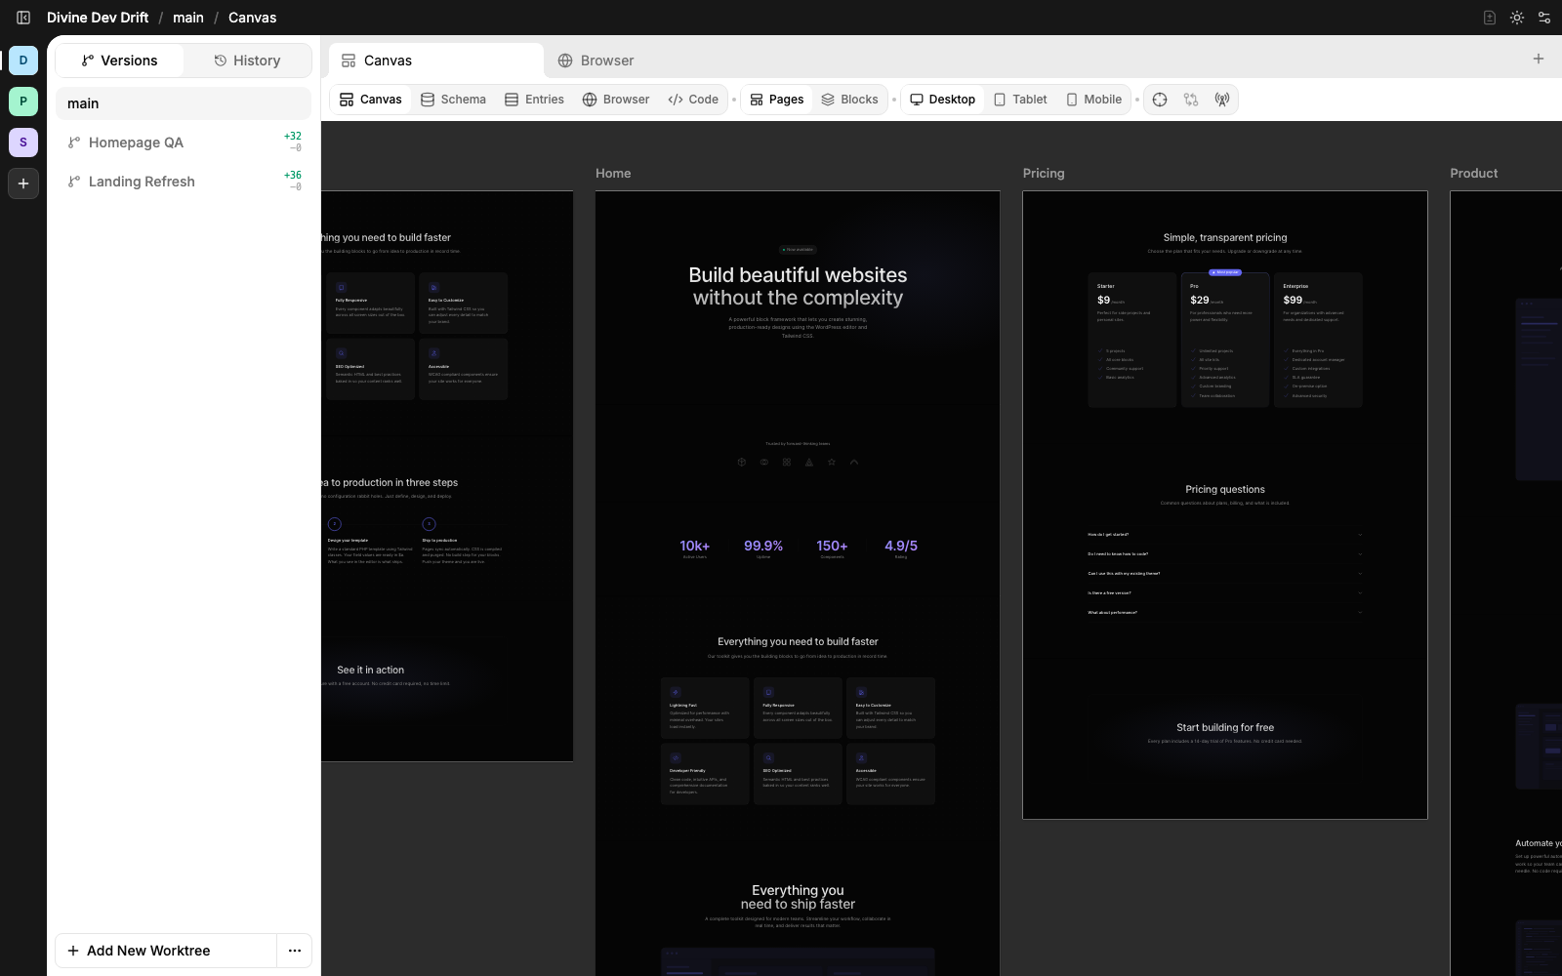
Task: Switch to Canvas view in toolbar
Action: [371, 100]
